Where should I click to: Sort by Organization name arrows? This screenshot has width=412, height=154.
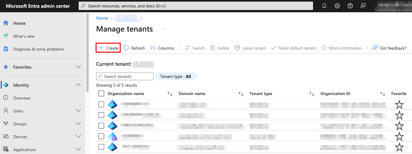pos(170,94)
